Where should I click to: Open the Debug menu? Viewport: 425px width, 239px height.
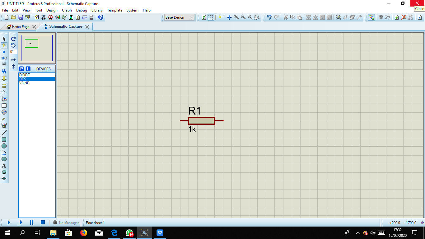(x=82, y=10)
